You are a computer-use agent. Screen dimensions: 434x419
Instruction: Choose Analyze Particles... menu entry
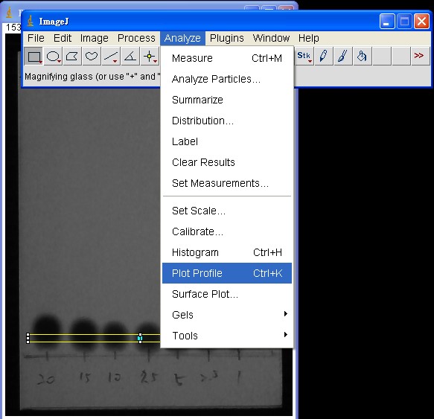pyautogui.click(x=227, y=79)
